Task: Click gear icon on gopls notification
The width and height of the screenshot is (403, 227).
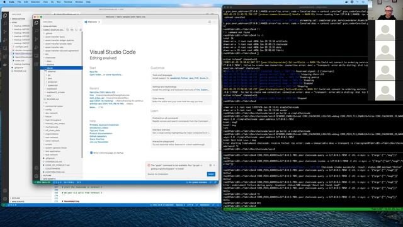Action: [210, 165]
